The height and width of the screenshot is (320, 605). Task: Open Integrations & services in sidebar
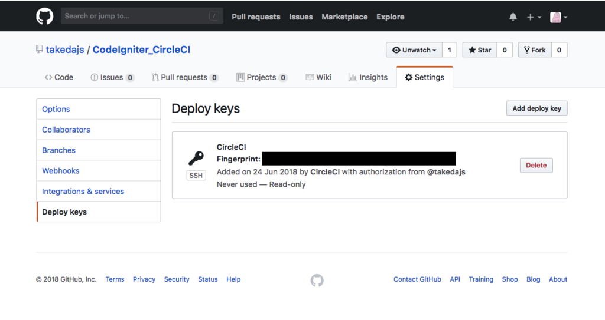click(x=99, y=191)
